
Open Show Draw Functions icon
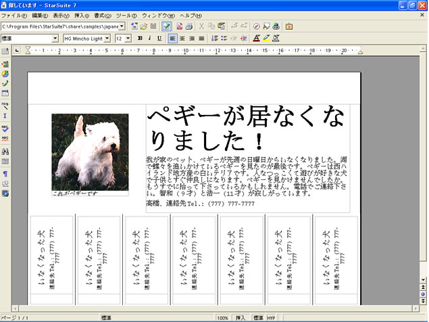pyautogui.click(x=5, y=83)
